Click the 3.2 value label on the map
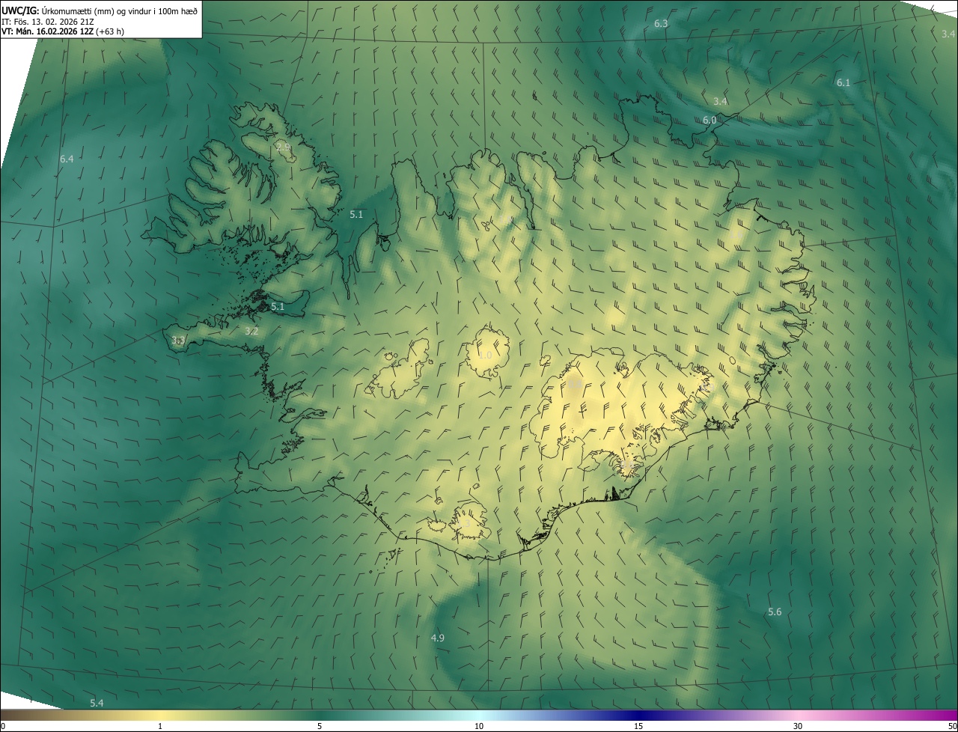958x732 pixels. pos(251,331)
